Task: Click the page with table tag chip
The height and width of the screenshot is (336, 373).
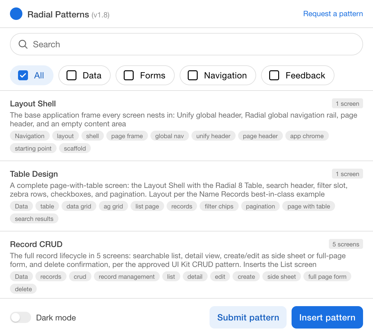Action: [x=309, y=206]
